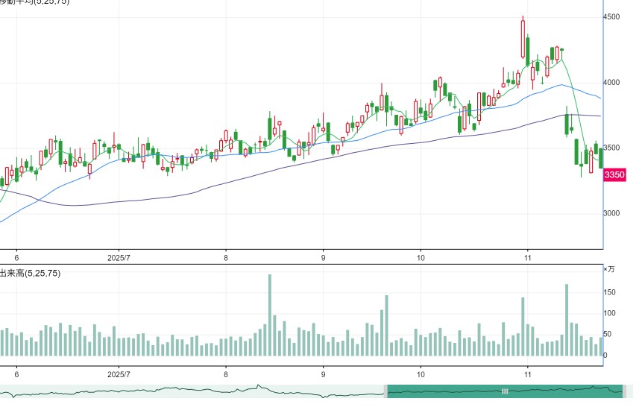The image size is (642, 410).
Task: Click the 4500 price axis label
Action: 611,17
